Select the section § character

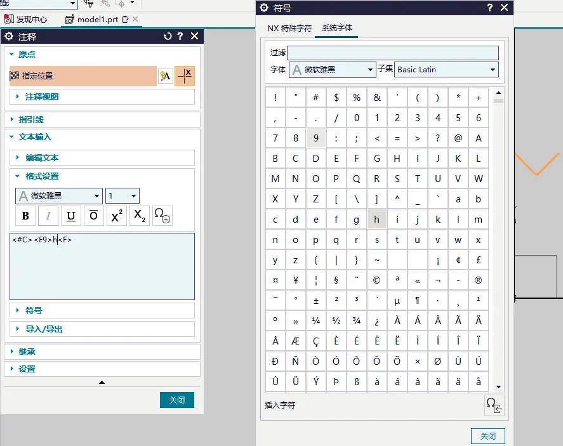point(336,280)
